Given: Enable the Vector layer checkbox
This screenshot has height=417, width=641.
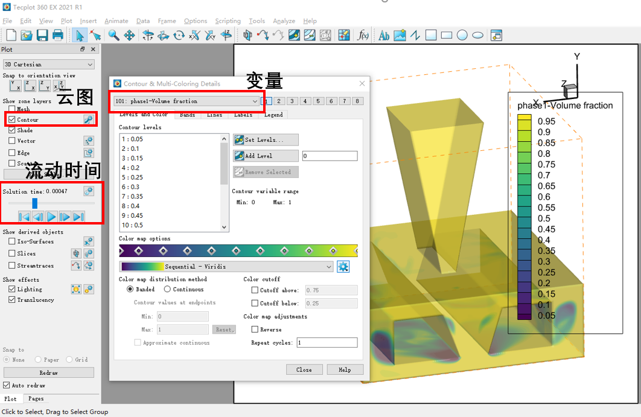Looking at the screenshot, I should (12, 141).
